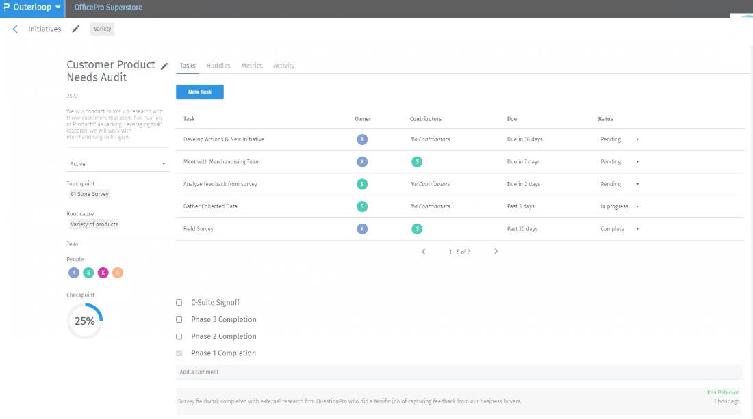Click contributor S avatar on Field Survey row
The width and height of the screenshot is (753, 419).
tap(417, 229)
